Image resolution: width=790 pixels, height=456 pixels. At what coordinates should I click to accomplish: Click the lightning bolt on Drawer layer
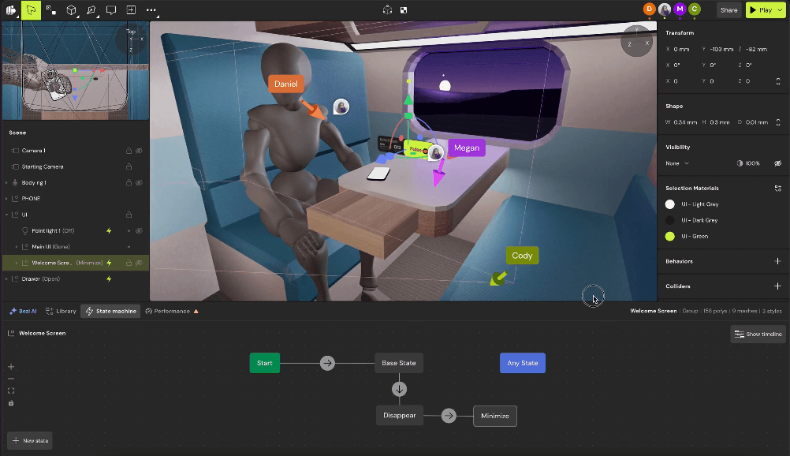(x=109, y=278)
